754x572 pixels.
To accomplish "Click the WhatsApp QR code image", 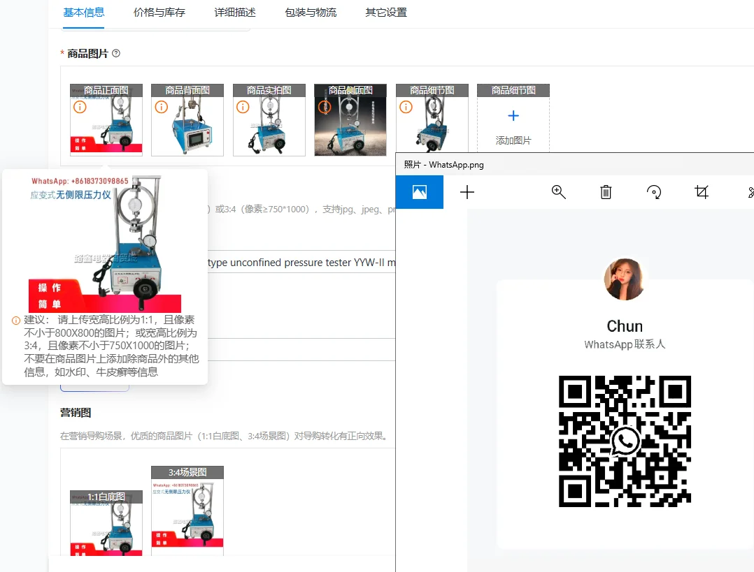I will click(625, 441).
